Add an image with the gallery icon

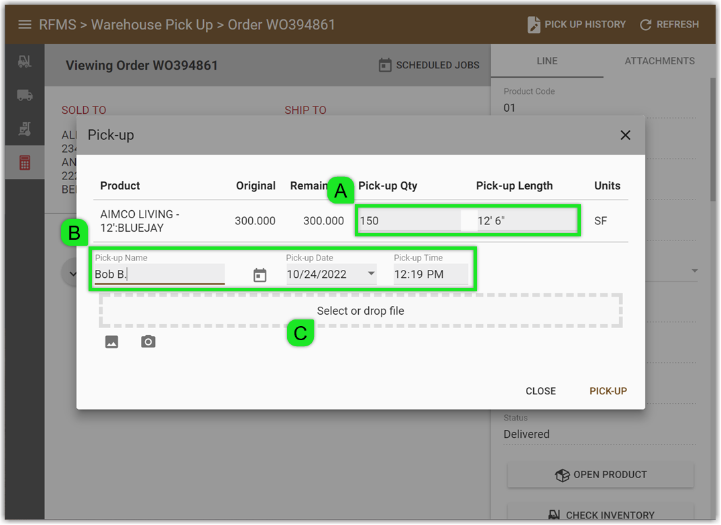111,342
